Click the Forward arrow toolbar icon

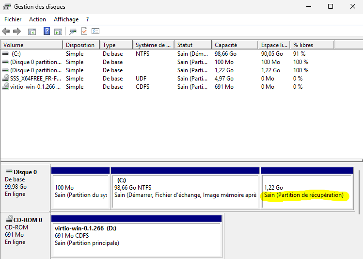(x=16, y=32)
